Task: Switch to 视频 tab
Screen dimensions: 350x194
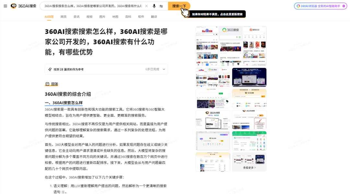Action: [89, 17]
